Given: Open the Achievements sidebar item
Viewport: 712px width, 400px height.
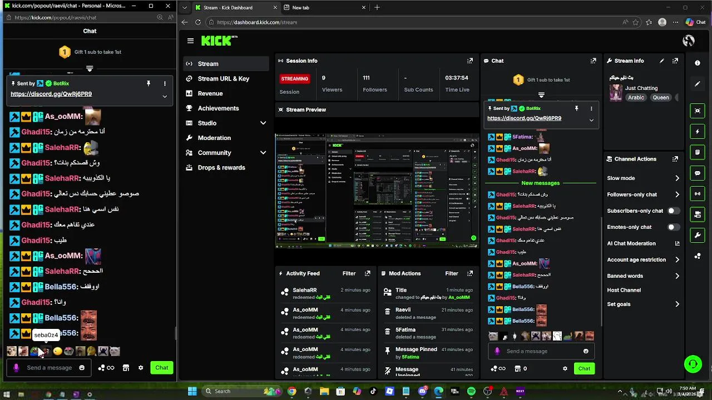Looking at the screenshot, I should pos(226,108).
